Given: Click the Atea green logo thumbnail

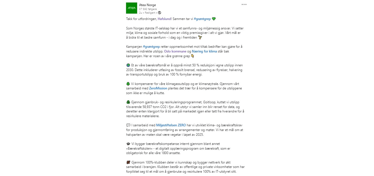Looking at the screenshot, I should [131, 8].
